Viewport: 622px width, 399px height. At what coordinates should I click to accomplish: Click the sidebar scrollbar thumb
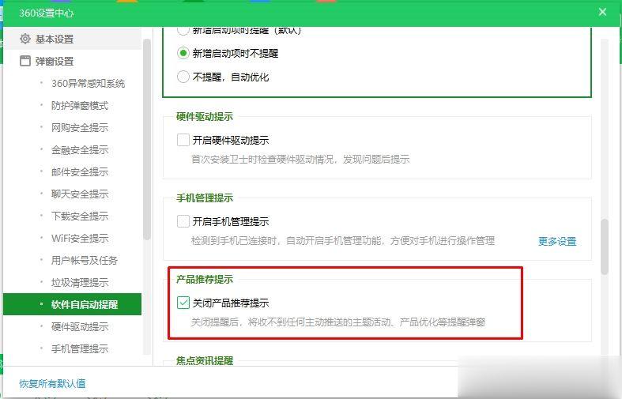[147, 139]
